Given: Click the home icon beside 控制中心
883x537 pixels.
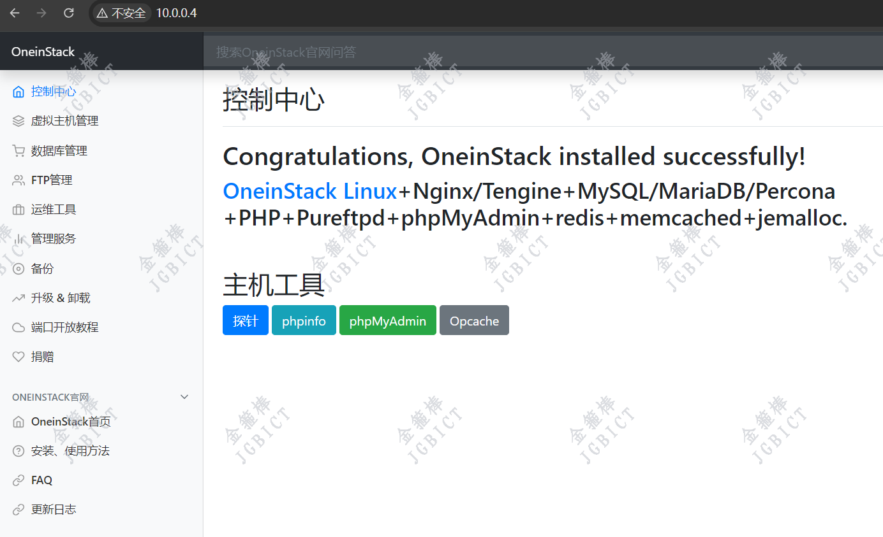Looking at the screenshot, I should 19,92.
